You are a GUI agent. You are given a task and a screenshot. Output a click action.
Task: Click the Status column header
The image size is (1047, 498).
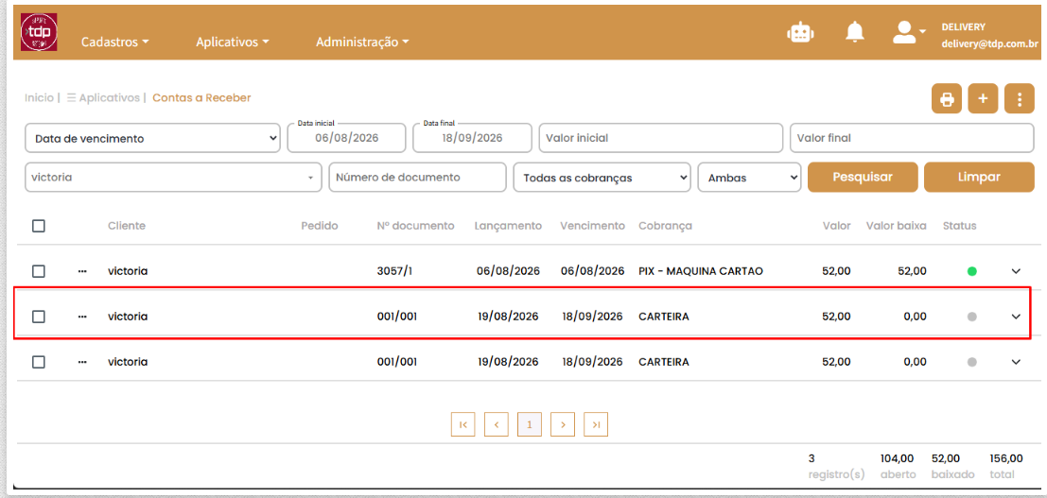click(960, 226)
